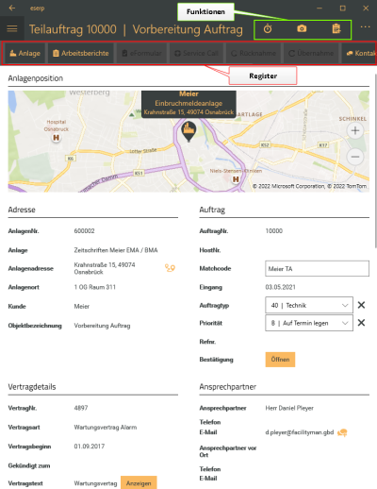This screenshot has height=489, width=377.
Task: Open the clipboard report icon in header
Action: [336, 29]
